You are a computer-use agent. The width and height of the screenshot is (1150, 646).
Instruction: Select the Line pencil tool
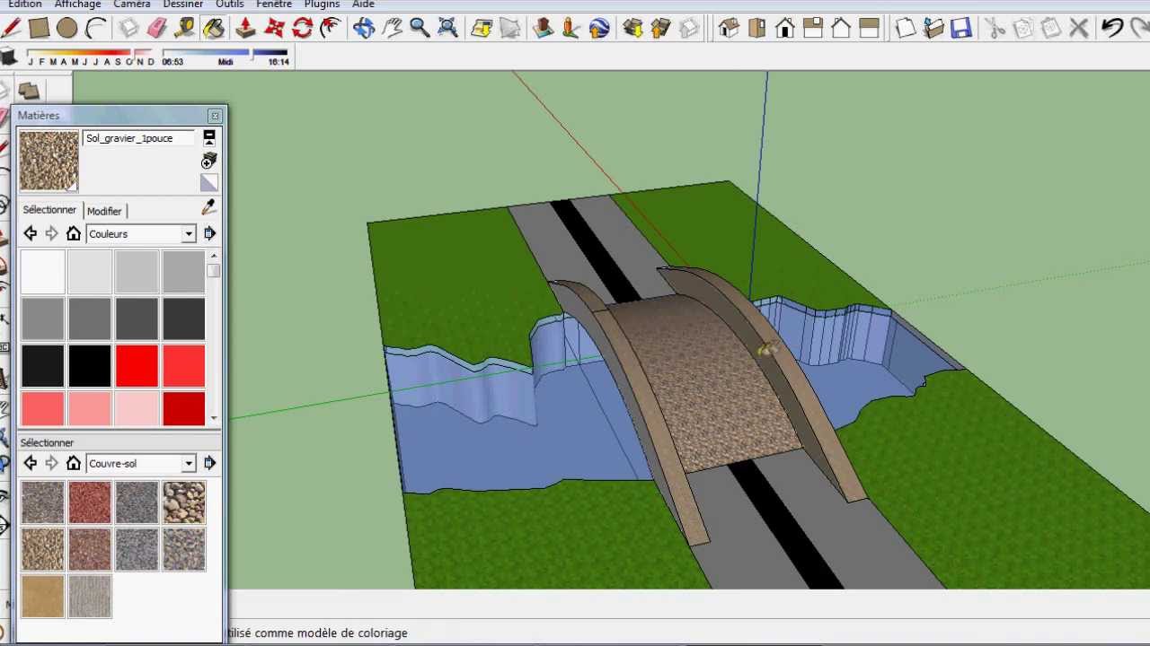tap(11, 29)
